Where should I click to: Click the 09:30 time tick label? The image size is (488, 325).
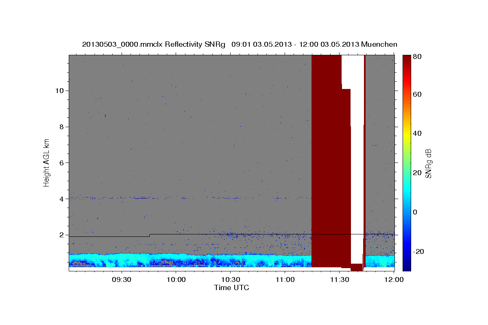click(x=122, y=280)
